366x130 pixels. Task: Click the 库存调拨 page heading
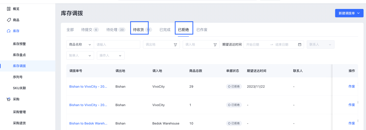pyautogui.click(x=72, y=13)
